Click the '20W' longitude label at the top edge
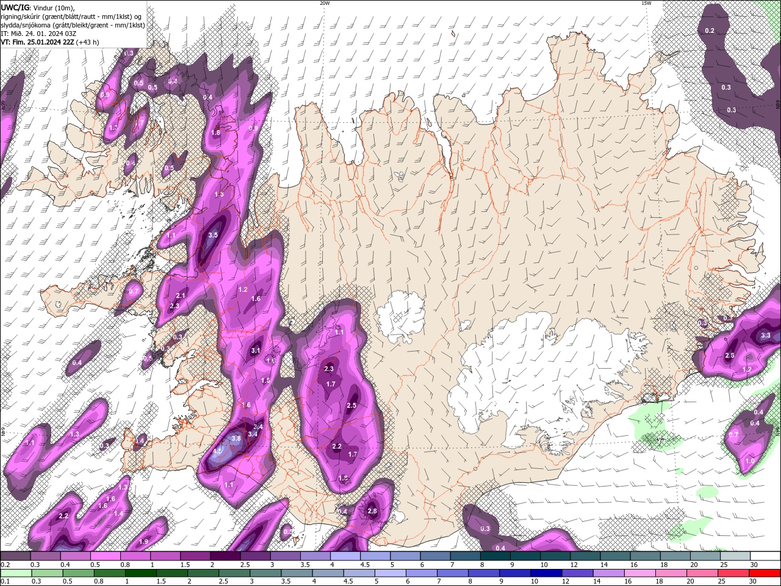This screenshot has width=781, height=586. click(x=325, y=3)
